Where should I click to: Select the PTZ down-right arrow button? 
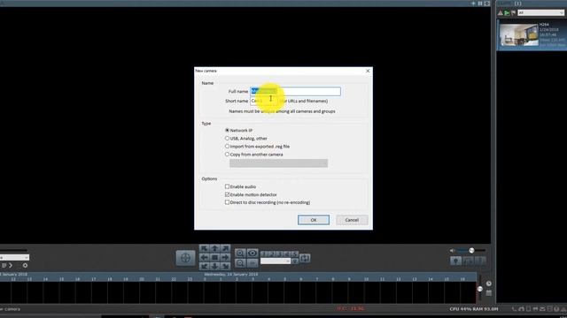(225, 266)
